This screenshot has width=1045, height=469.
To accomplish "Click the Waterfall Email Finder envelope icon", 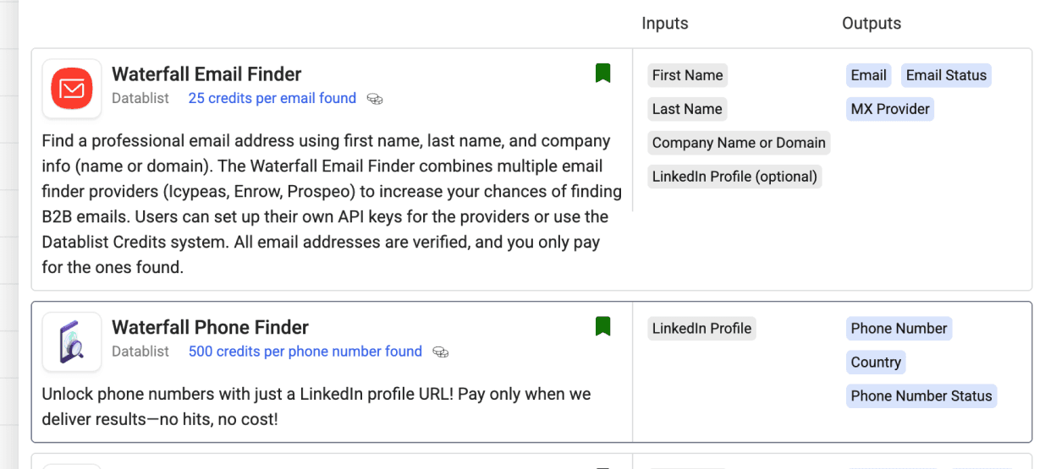I will [72, 89].
